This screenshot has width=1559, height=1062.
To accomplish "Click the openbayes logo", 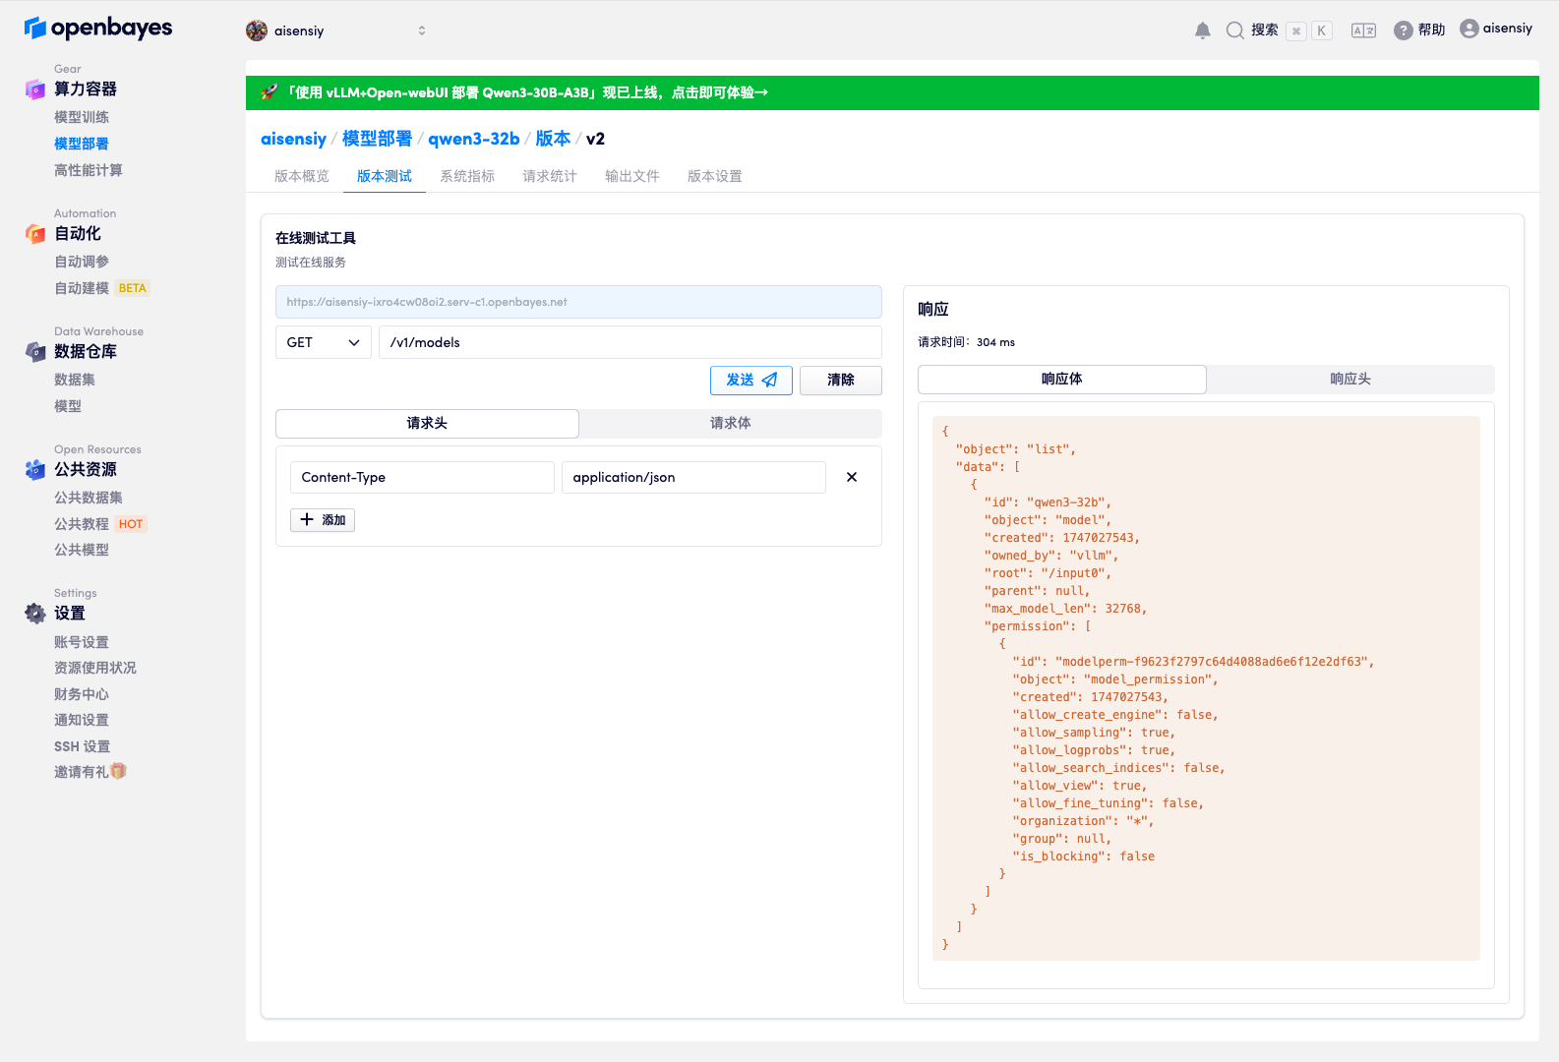I will (98, 29).
